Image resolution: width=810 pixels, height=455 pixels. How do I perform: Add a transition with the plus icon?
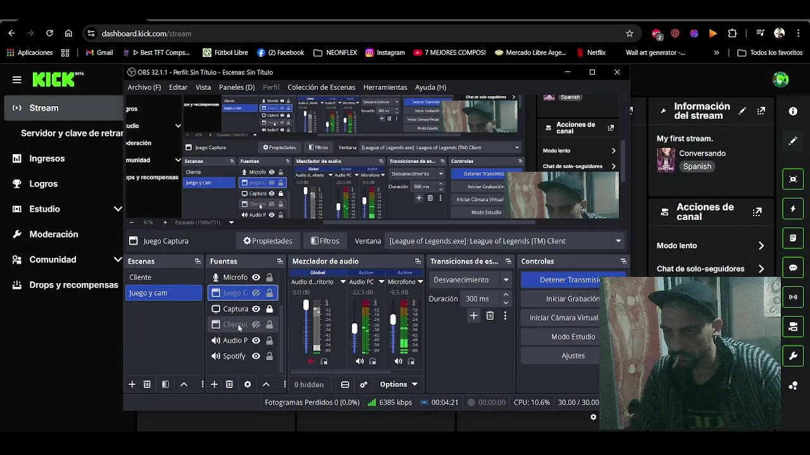(473, 315)
